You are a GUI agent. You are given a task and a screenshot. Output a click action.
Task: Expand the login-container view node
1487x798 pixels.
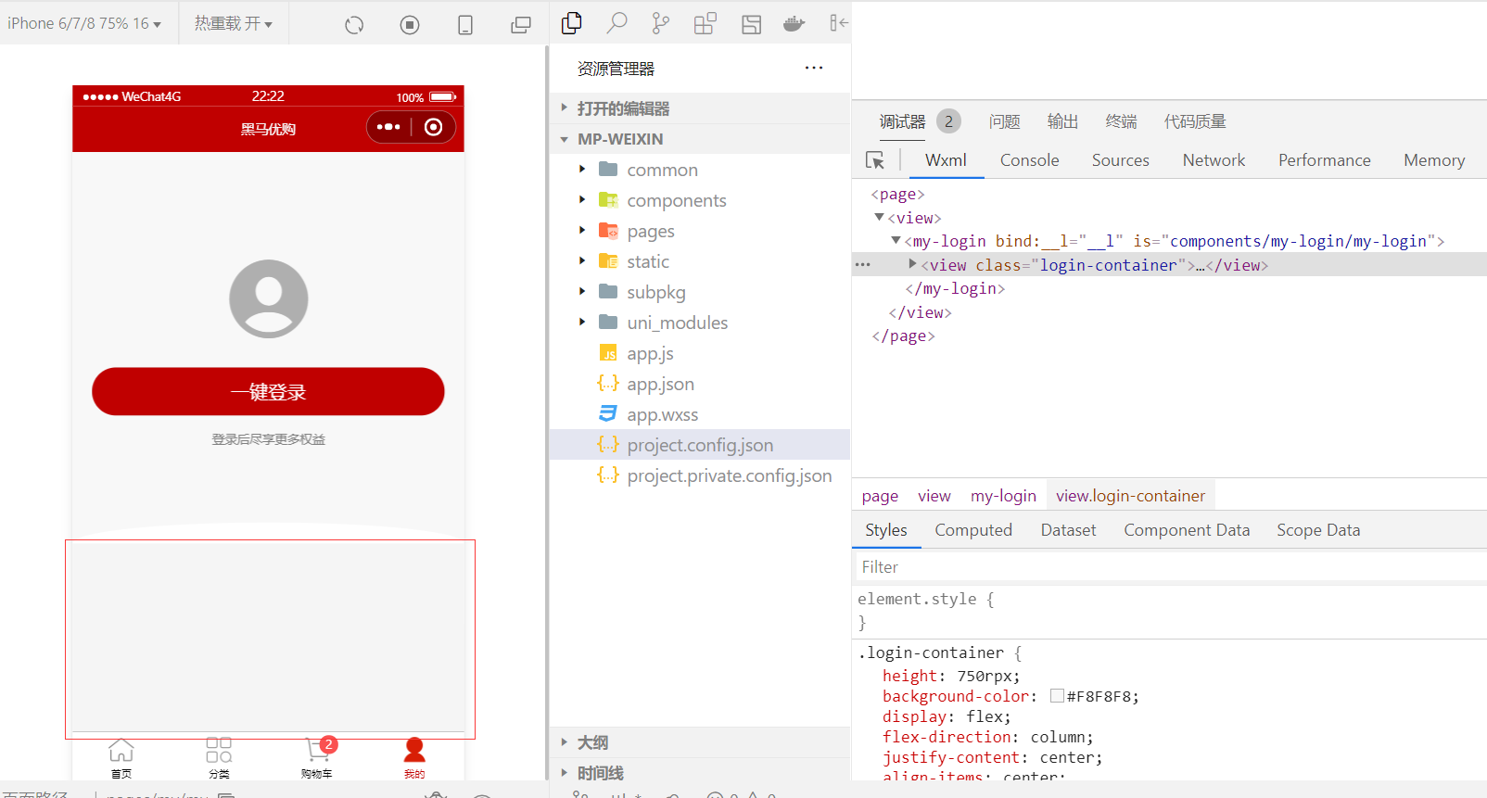pyautogui.click(x=913, y=264)
